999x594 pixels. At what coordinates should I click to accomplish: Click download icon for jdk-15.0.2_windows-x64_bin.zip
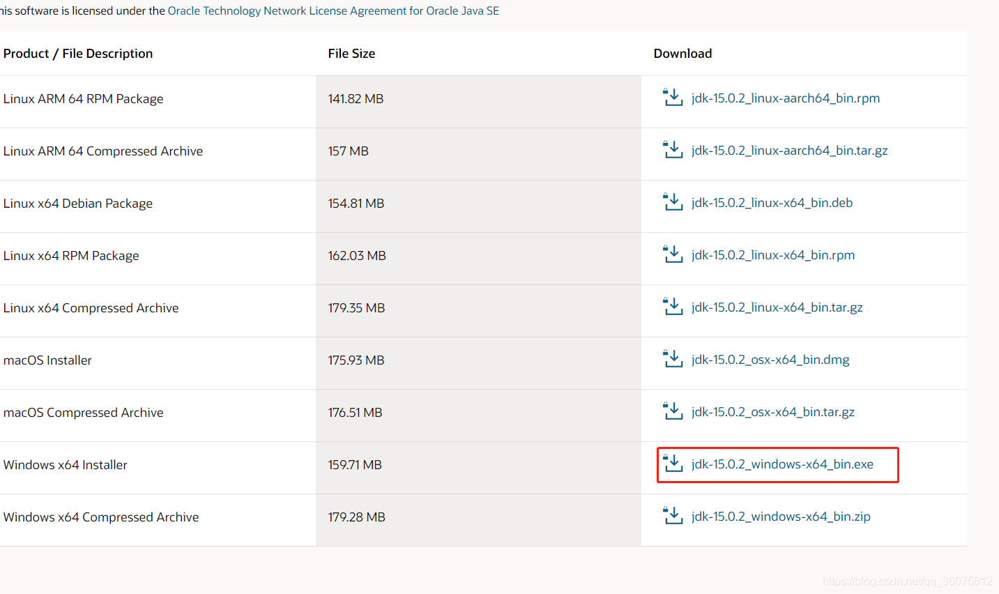point(673,516)
